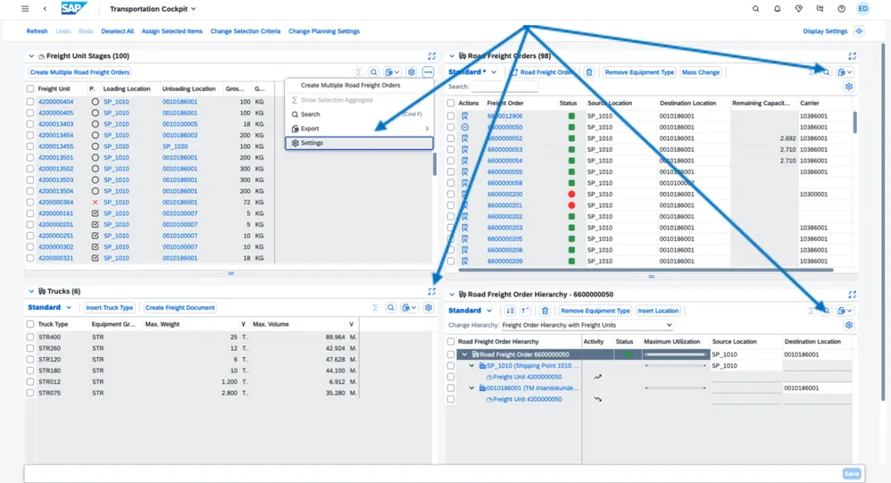The image size is (891, 483).
Task: Open export dropdown in Road Freight Orders toolbar
Action: tap(845, 72)
